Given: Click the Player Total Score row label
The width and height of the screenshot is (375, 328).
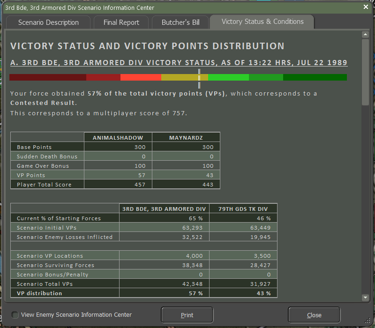Looking at the screenshot, I should click(x=44, y=184).
